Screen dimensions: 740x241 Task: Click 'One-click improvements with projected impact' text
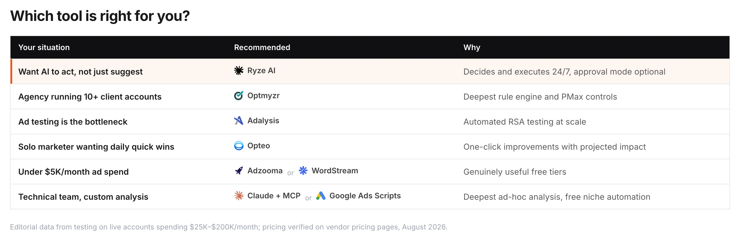(x=554, y=147)
